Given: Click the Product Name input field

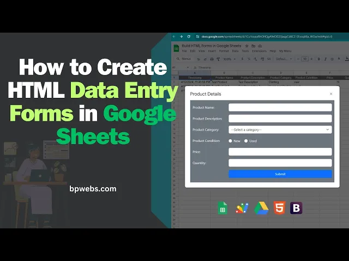Looking at the screenshot, I should (280, 108).
